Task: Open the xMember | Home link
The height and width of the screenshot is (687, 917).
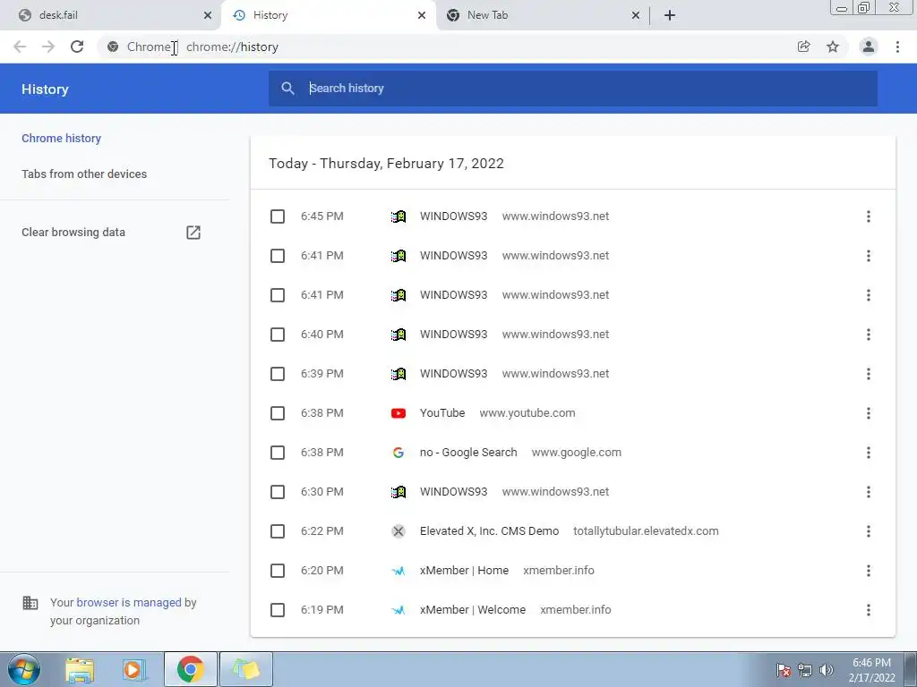Action: pos(465,571)
